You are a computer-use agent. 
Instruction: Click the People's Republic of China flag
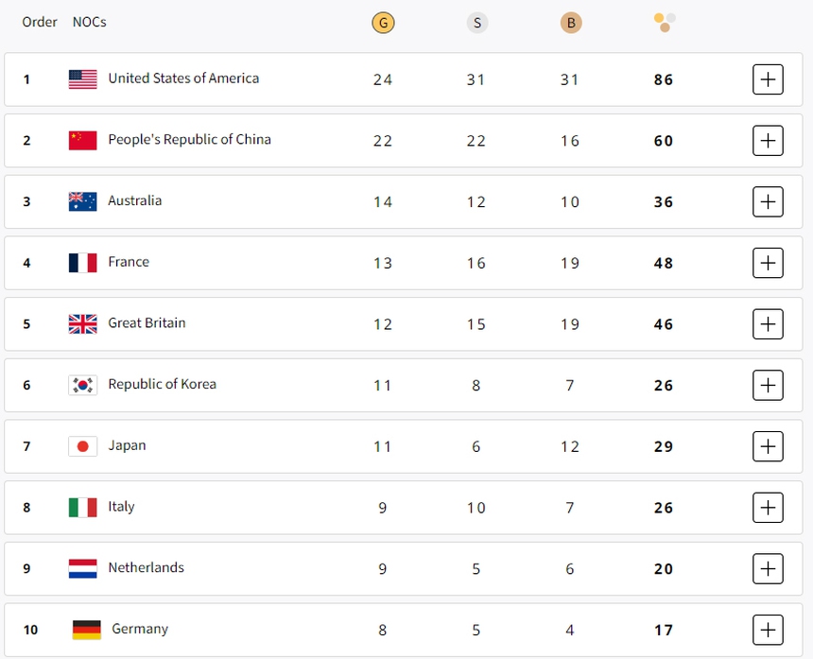tap(82, 140)
